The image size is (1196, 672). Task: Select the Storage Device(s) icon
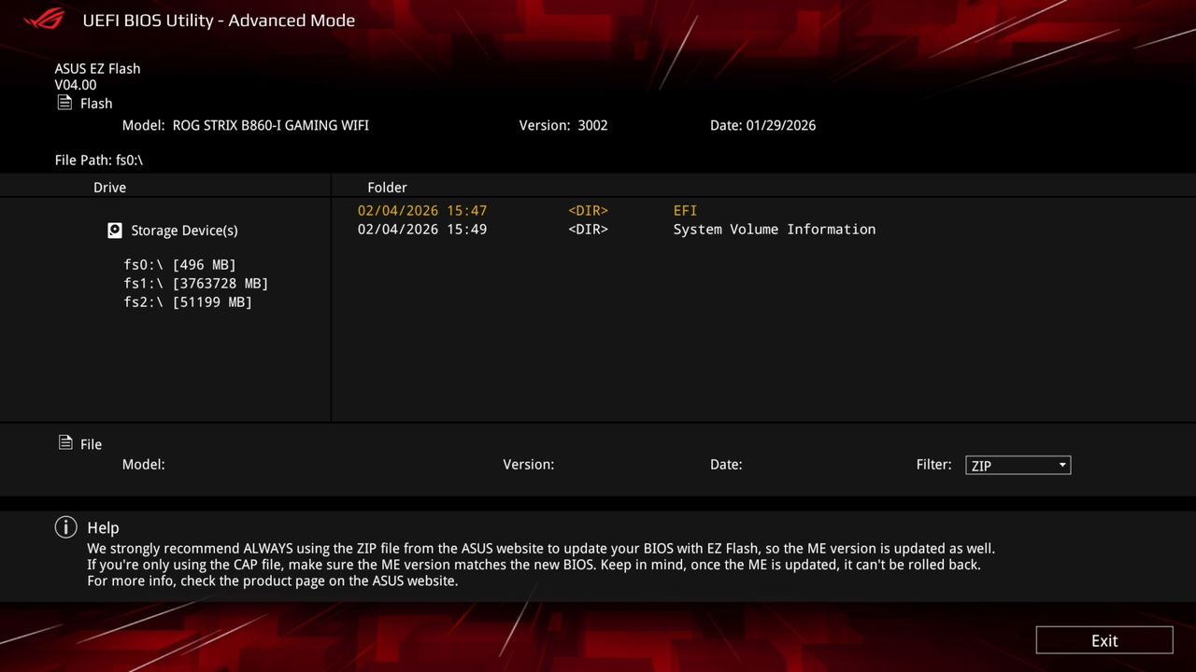tap(114, 230)
